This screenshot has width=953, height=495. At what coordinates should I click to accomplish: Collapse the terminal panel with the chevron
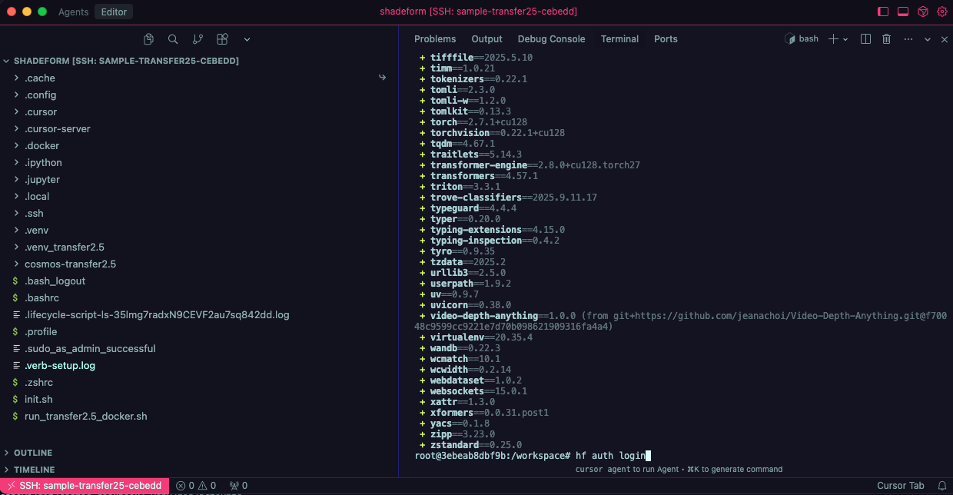[x=927, y=38]
